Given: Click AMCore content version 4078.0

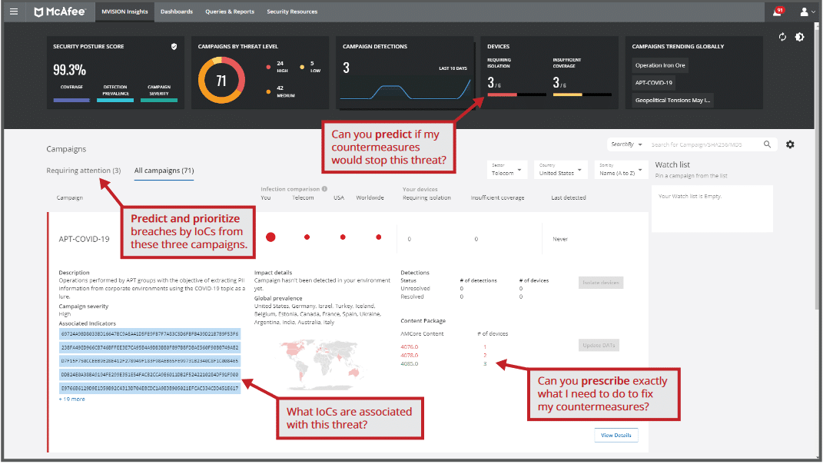Looking at the screenshot, I should coord(410,356).
